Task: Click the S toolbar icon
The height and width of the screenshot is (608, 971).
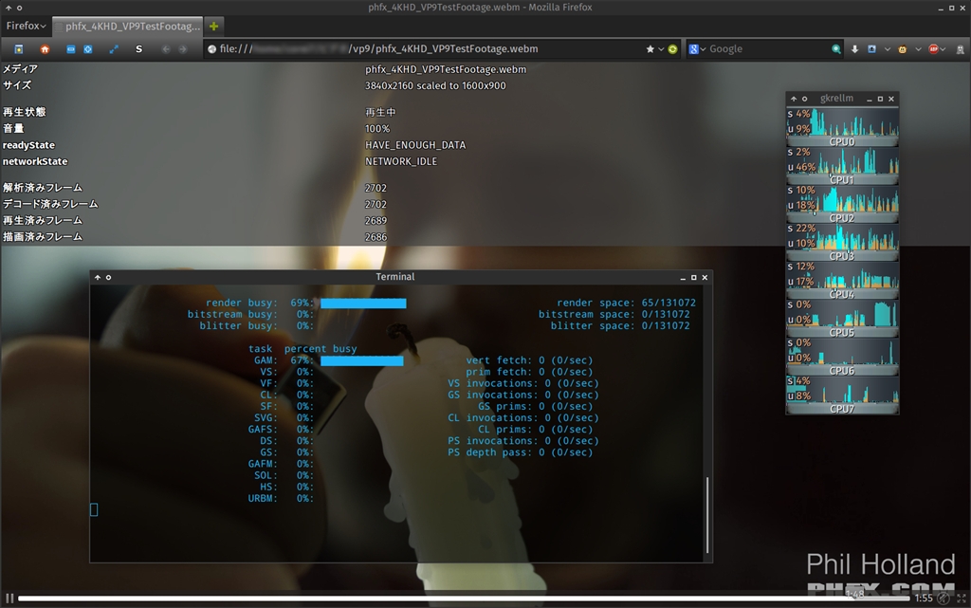Action: click(x=138, y=49)
